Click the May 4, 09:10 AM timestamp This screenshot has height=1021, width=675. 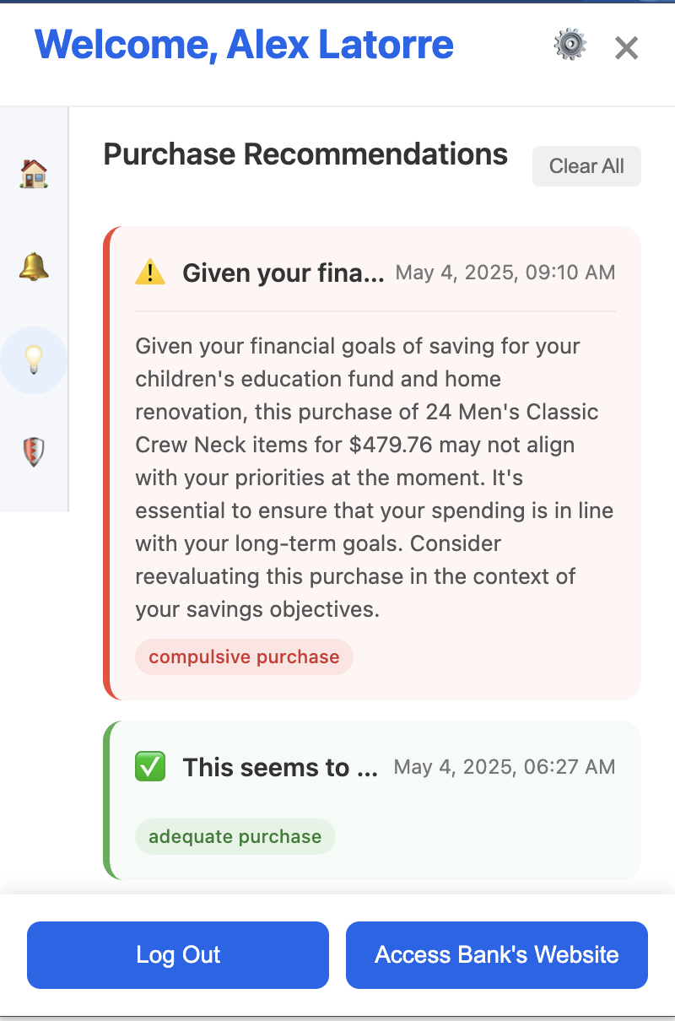(x=505, y=273)
